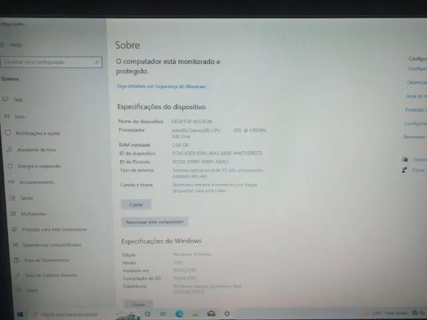
Task: Open the weather widget on taskbar
Action: (386, 313)
